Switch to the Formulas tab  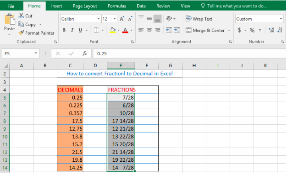pos(117,6)
